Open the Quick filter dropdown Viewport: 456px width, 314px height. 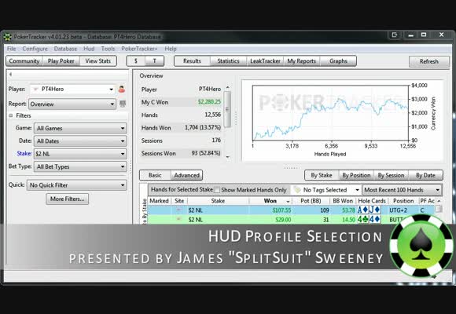click(77, 185)
